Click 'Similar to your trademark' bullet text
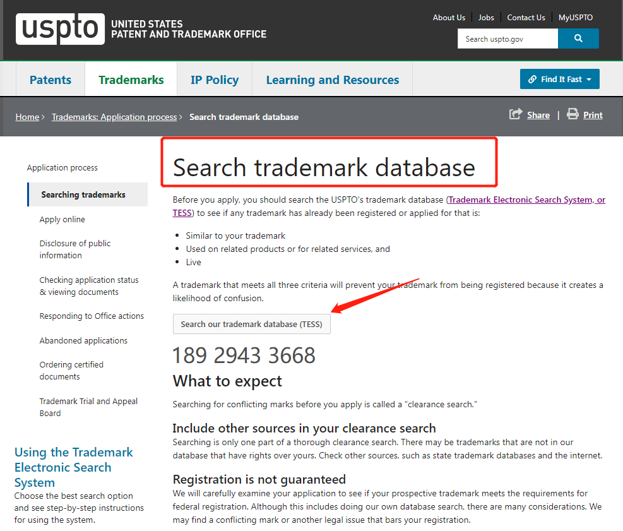The height and width of the screenshot is (531, 623). pyautogui.click(x=235, y=236)
